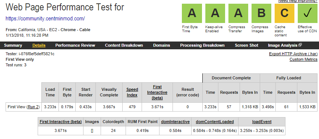
Task: Click First Interactive (beta) header in lower table
Action: [61, 122]
